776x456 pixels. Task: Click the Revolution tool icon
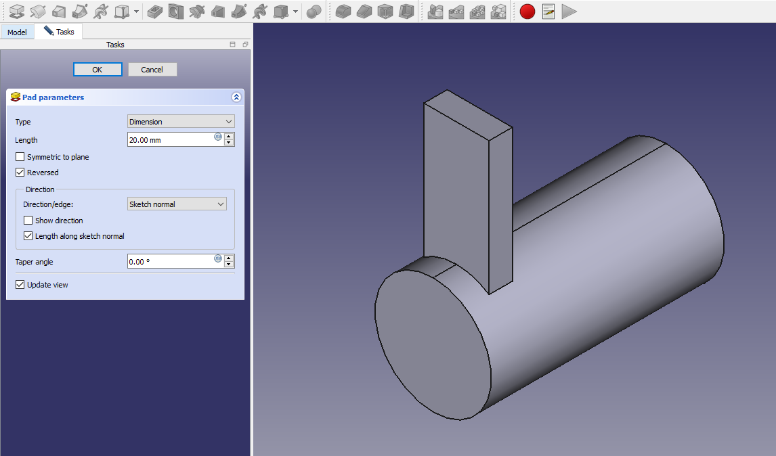click(38, 12)
